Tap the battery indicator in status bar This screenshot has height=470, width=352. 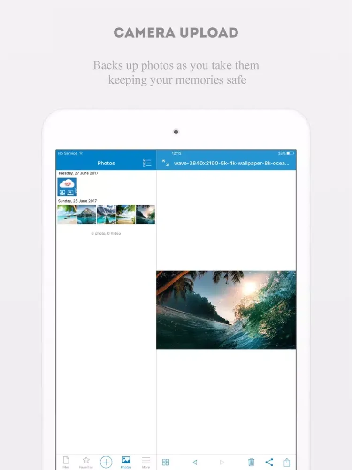point(291,153)
